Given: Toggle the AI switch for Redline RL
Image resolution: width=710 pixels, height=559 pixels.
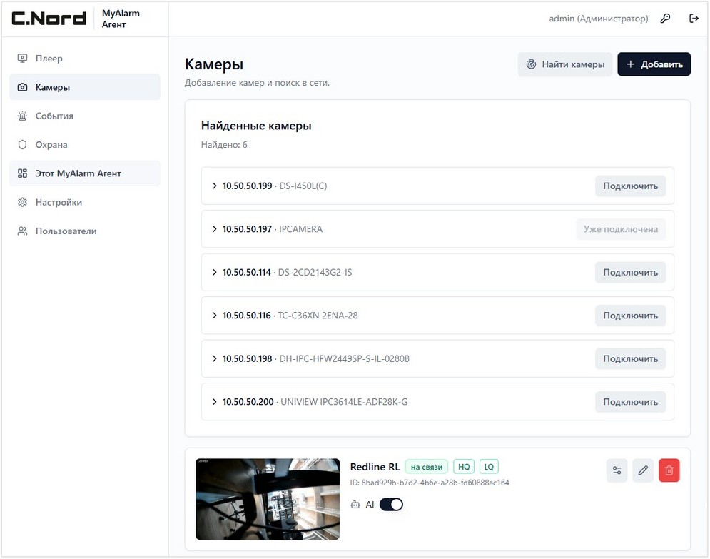Looking at the screenshot, I should click(391, 505).
